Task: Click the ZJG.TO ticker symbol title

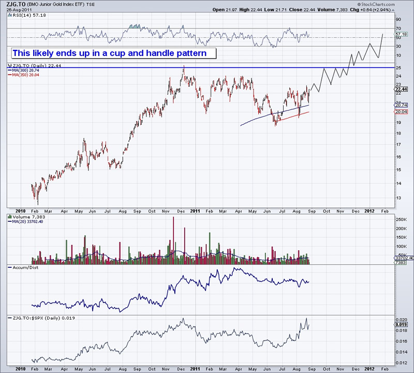Action: click(16, 4)
